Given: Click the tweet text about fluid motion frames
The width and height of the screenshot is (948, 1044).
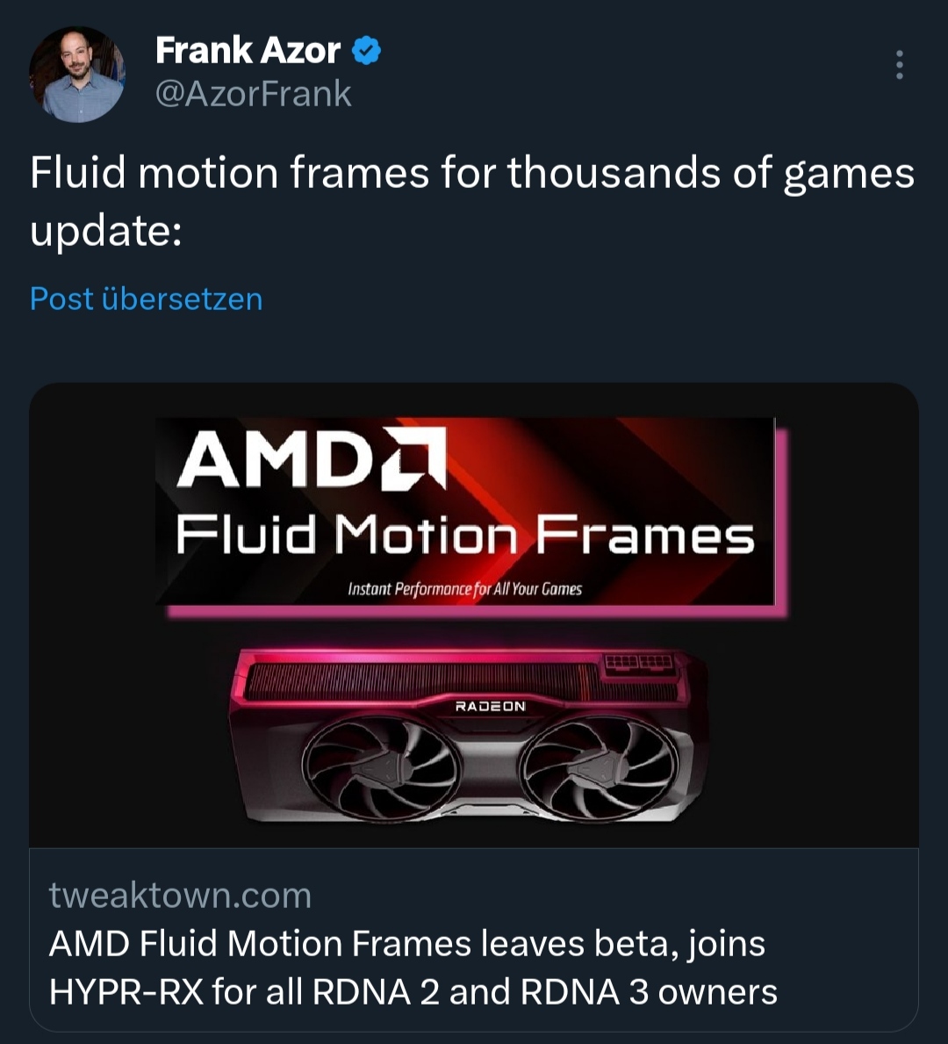Looking at the screenshot, I should 472,172.
